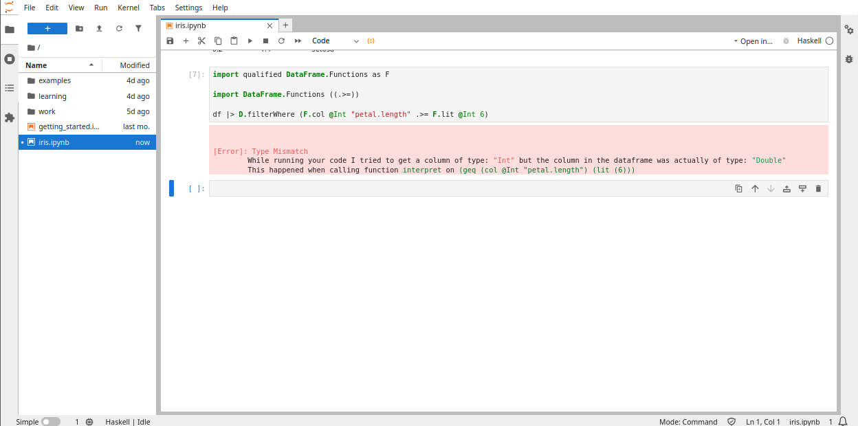This screenshot has width=858, height=426.
Task: Open the Settings menu
Action: tap(188, 8)
